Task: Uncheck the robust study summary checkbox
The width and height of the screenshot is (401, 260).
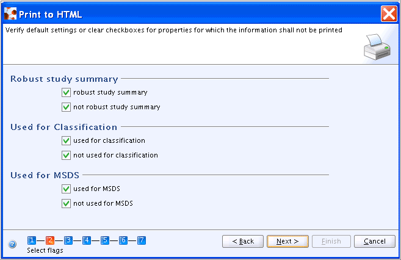Action: [66, 92]
